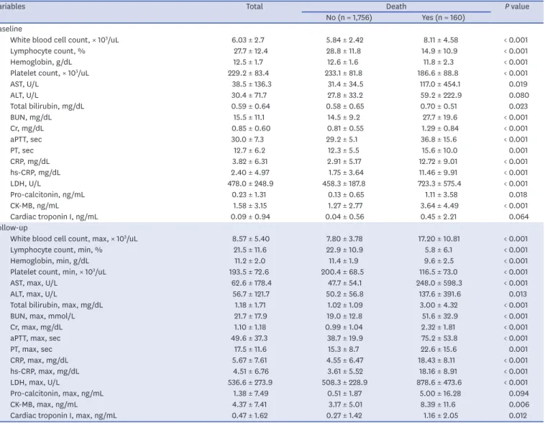Click the P value '0.018'

(518, 195)
